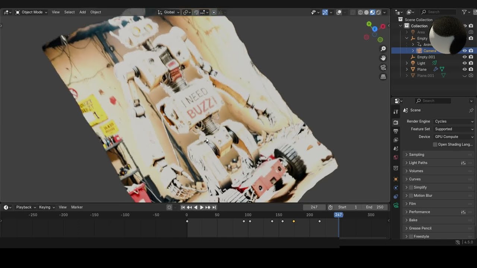The width and height of the screenshot is (477, 268).
Task: Open the outliner filter dropdown
Action: (x=466, y=12)
